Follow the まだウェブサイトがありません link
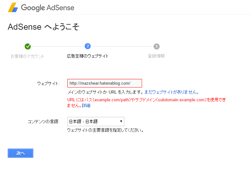The width and height of the screenshot is (251, 169). point(172,92)
